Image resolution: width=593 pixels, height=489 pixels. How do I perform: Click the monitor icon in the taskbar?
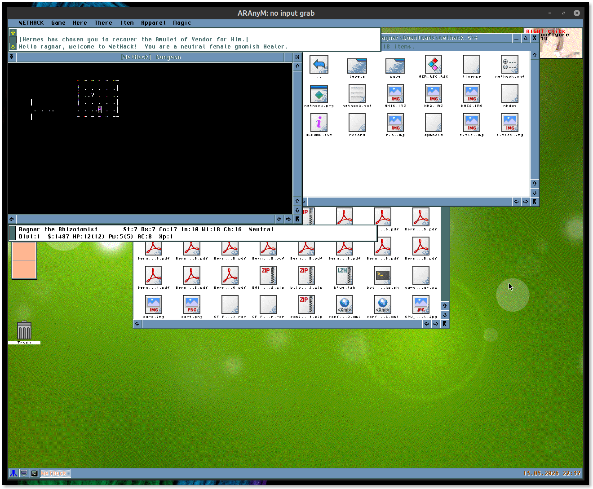(x=24, y=473)
